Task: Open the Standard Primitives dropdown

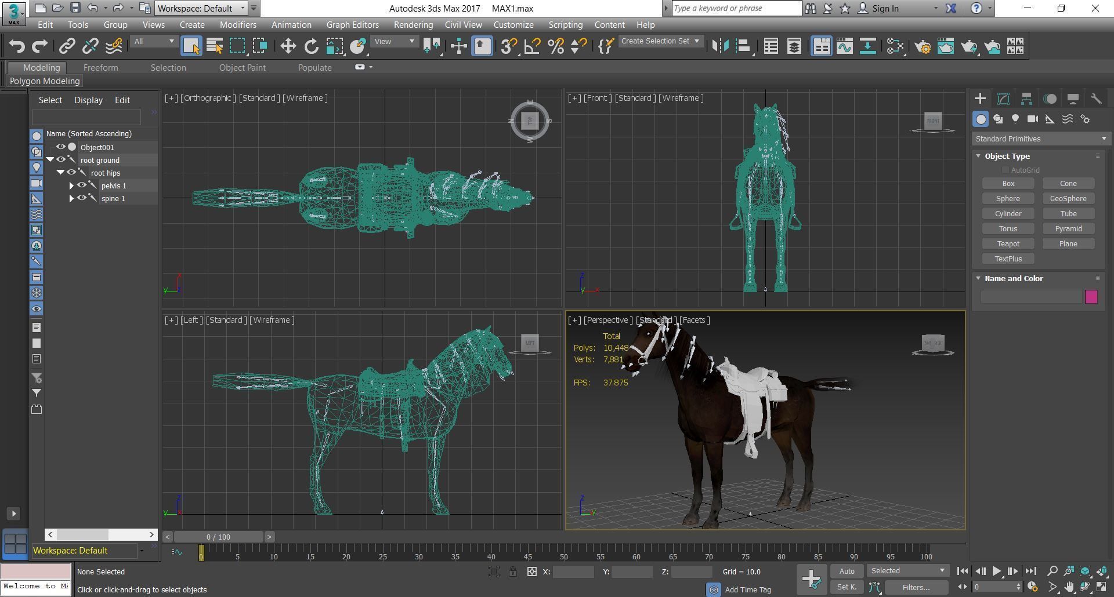Action: pyautogui.click(x=1041, y=139)
